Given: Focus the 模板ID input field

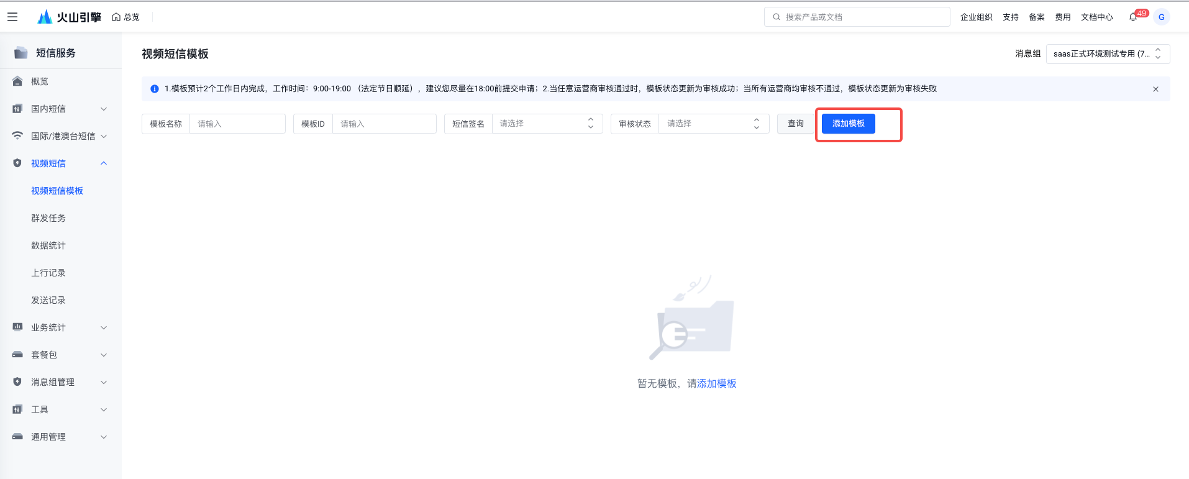Looking at the screenshot, I should coord(385,124).
